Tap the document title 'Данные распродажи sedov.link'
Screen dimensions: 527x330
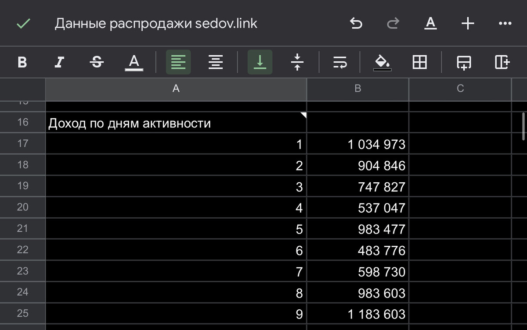(x=156, y=24)
